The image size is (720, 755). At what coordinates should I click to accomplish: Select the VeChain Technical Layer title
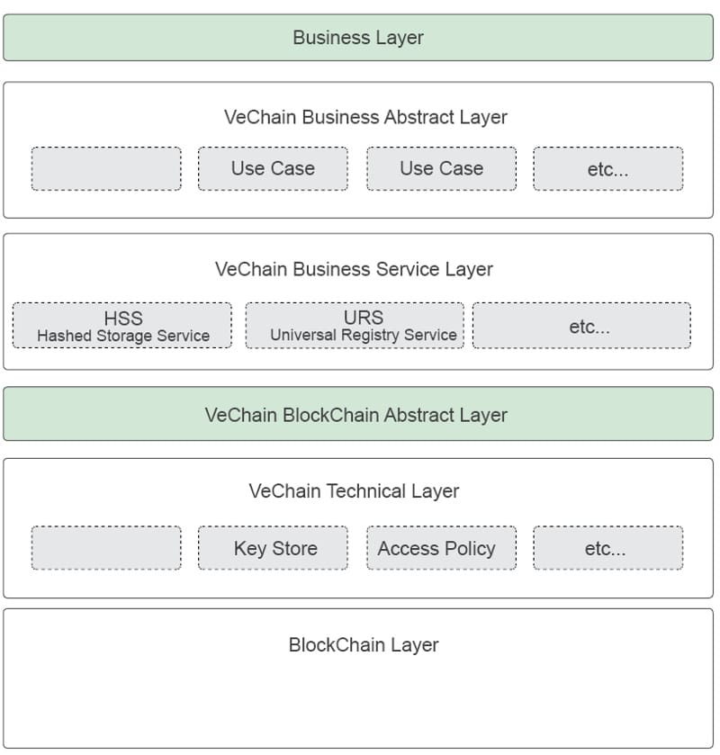(354, 491)
